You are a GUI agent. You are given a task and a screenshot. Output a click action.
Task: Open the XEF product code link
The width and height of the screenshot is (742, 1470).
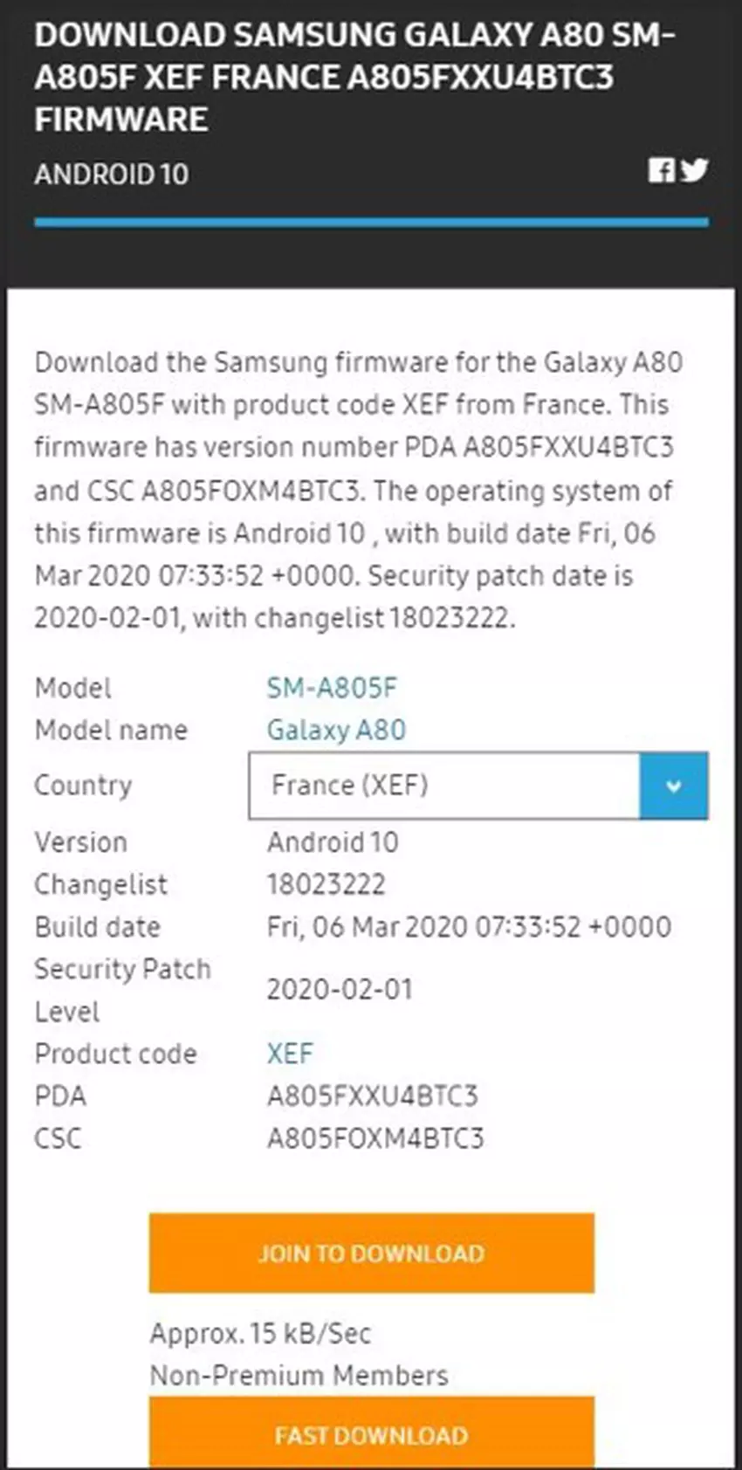click(290, 1054)
